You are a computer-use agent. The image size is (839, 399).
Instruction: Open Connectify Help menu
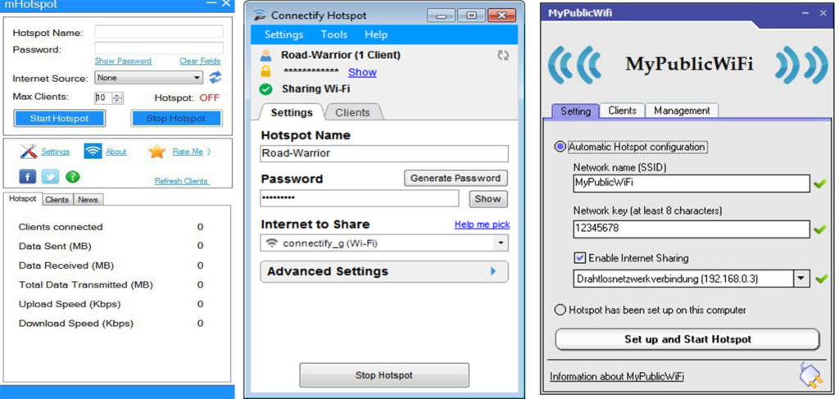[375, 34]
